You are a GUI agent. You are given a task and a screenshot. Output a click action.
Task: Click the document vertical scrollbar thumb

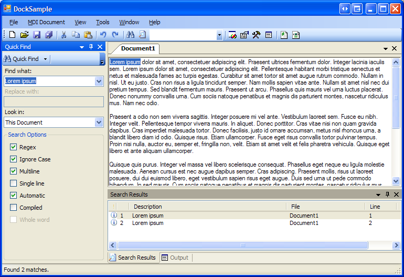[x=396, y=97]
